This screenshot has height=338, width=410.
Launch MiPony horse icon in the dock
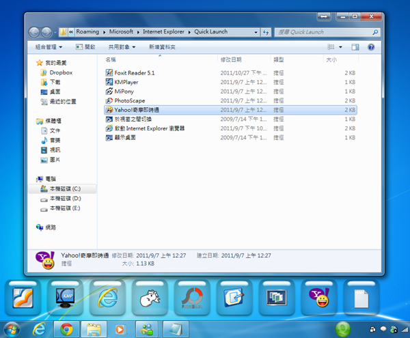coord(150,298)
